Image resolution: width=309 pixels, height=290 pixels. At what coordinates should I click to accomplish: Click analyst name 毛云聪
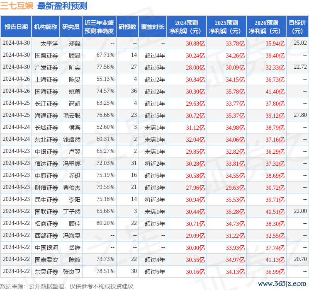tap(72, 116)
